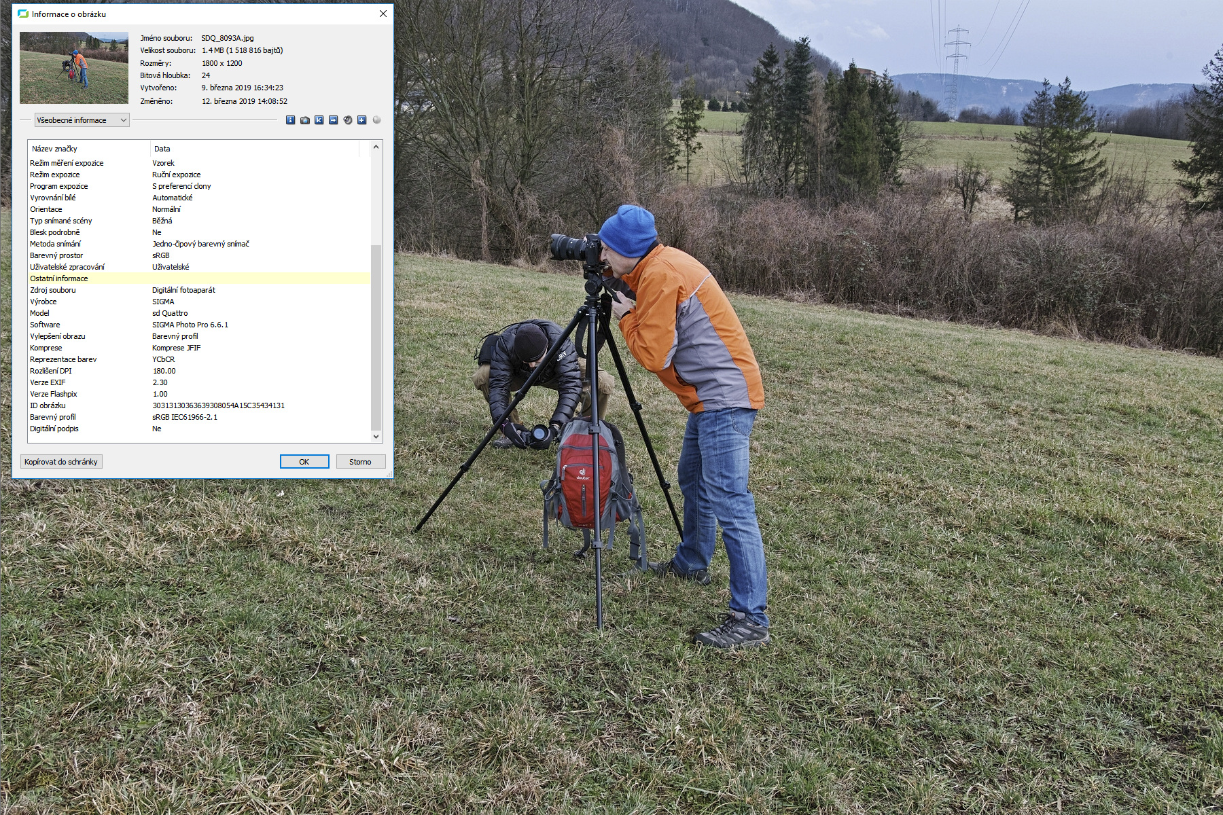Click the speaker audio icon
Image resolution: width=1223 pixels, height=815 pixels.
pyautogui.click(x=347, y=120)
